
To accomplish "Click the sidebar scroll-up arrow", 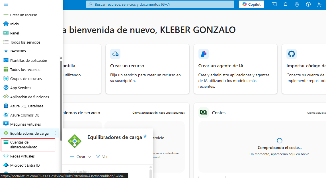I will (x=61, y=58).
